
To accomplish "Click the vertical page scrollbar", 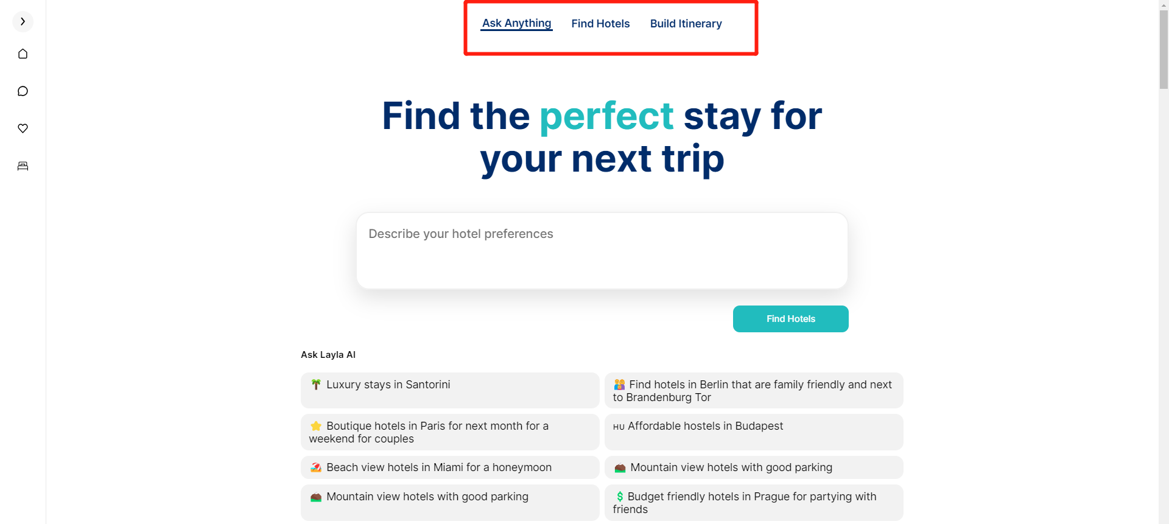I will coord(1164,262).
